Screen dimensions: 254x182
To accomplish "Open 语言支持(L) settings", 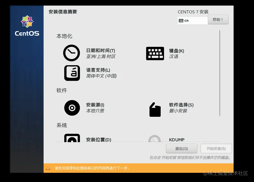I will coord(98,70).
